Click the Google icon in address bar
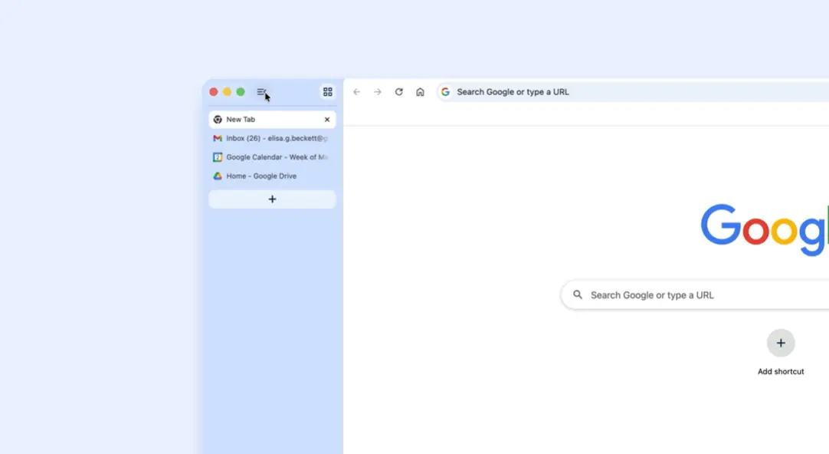 click(x=445, y=92)
